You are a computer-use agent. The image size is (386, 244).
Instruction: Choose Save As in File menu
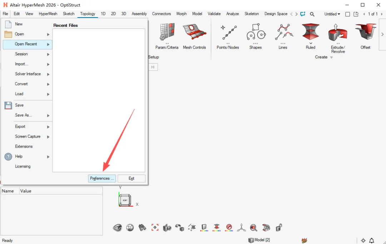point(23,115)
